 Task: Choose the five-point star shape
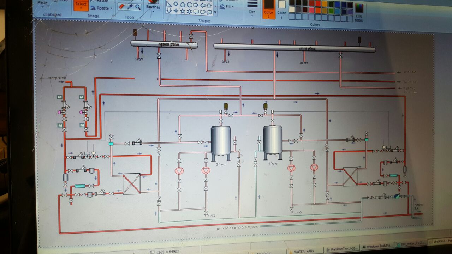point(183,11)
